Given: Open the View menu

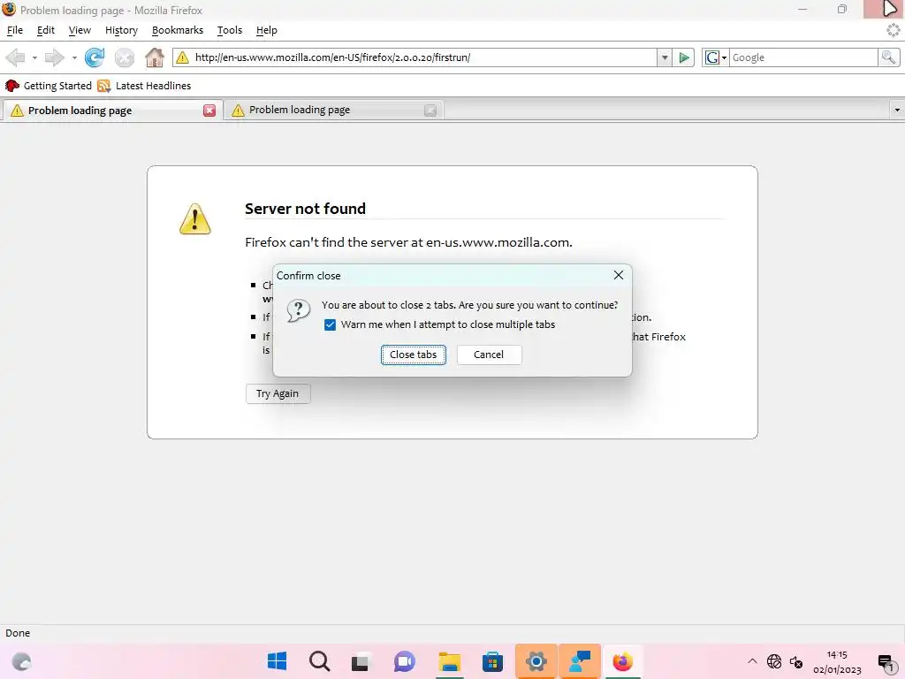Looking at the screenshot, I should [80, 30].
